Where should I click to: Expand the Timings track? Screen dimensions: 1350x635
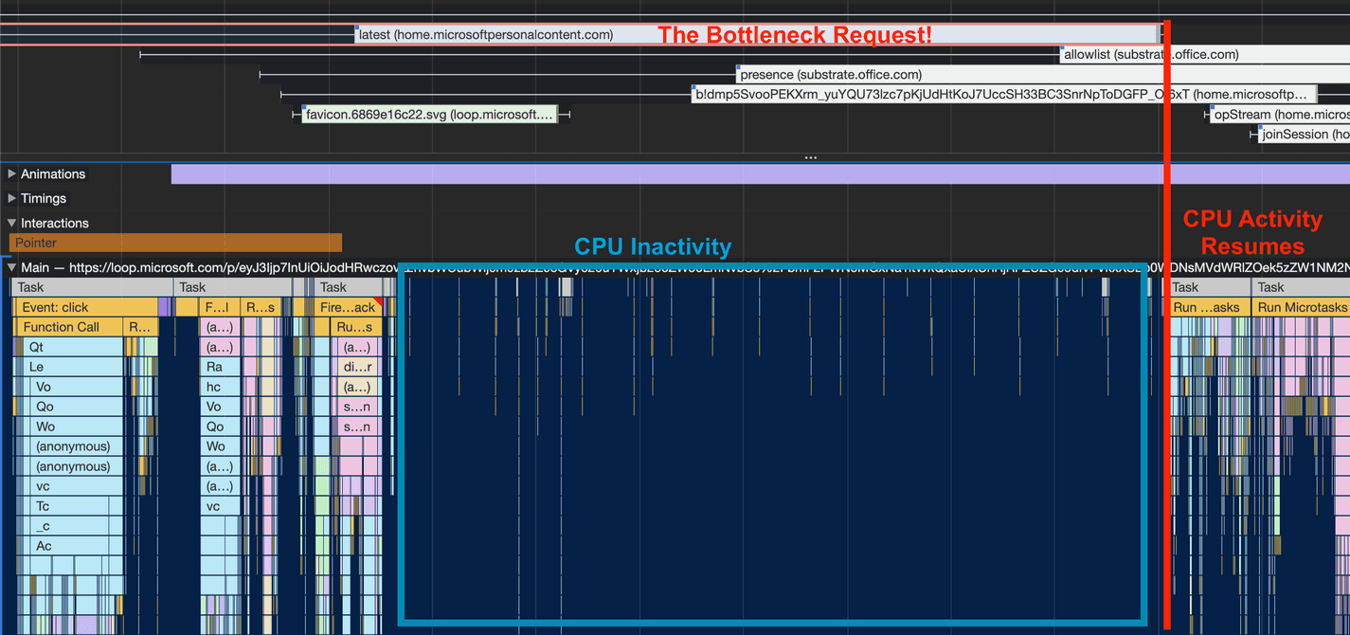coord(11,198)
